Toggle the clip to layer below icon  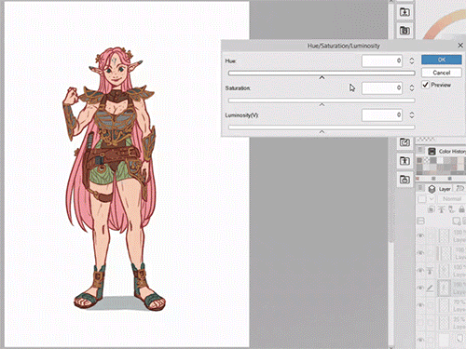coord(432,209)
